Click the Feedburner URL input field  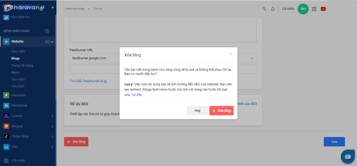(x=94, y=58)
